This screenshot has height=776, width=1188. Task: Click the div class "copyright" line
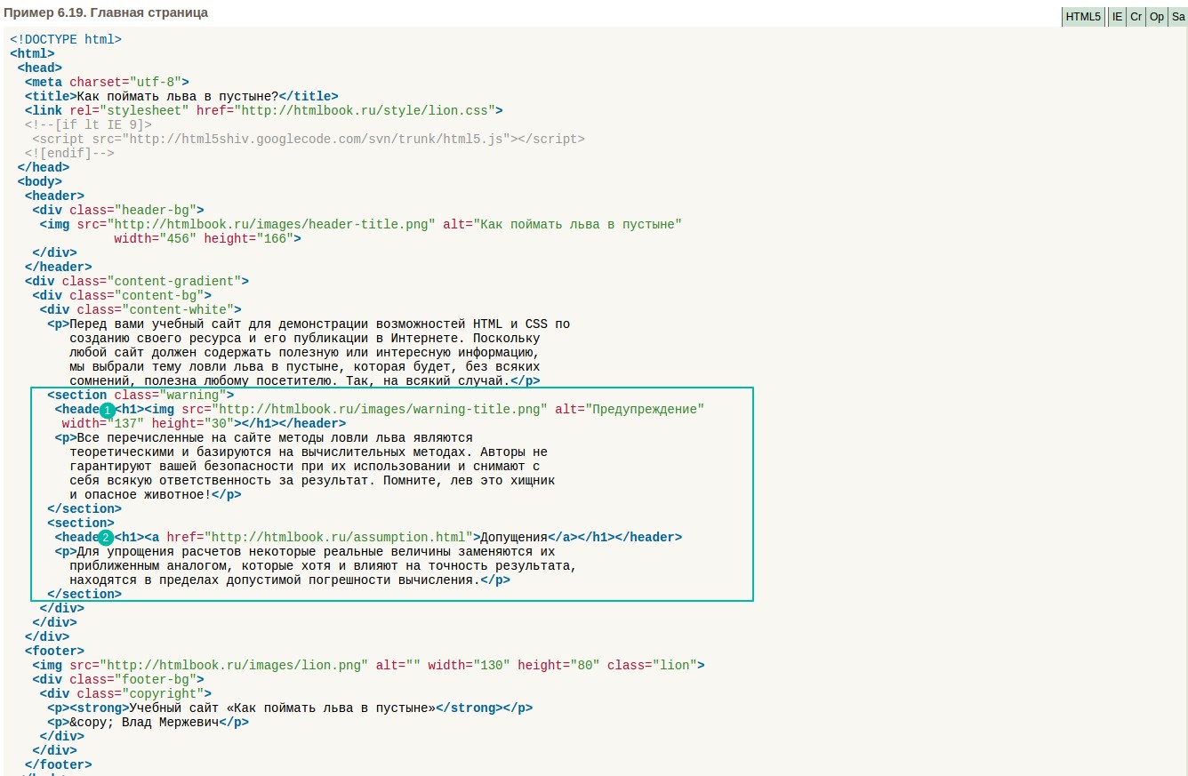(x=125, y=693)
